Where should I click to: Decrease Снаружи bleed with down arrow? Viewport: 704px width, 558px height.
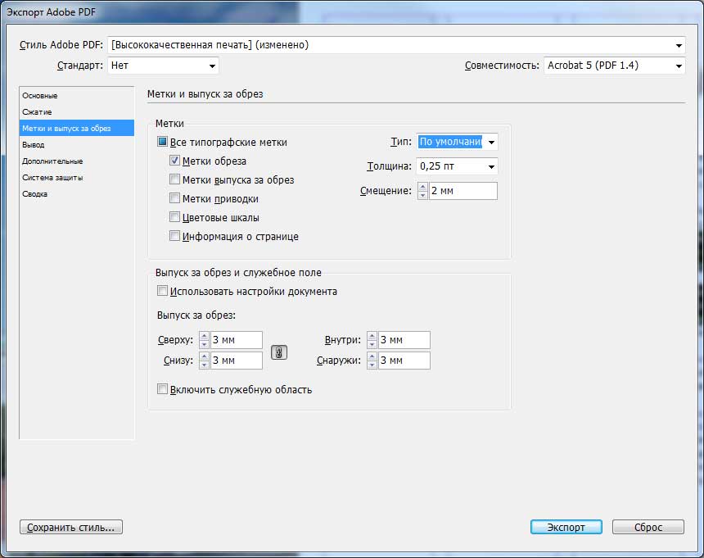[x=372, y=365]
